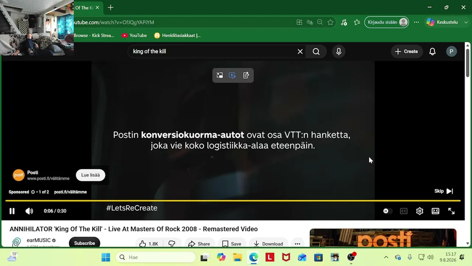Open the Posti advertiser logo
Screen dimensions: 472x266
tap(18, 175)
